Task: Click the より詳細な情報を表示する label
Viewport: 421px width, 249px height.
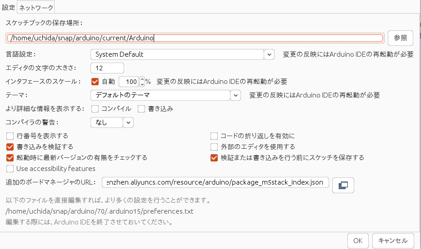Action: pos(45,109)
